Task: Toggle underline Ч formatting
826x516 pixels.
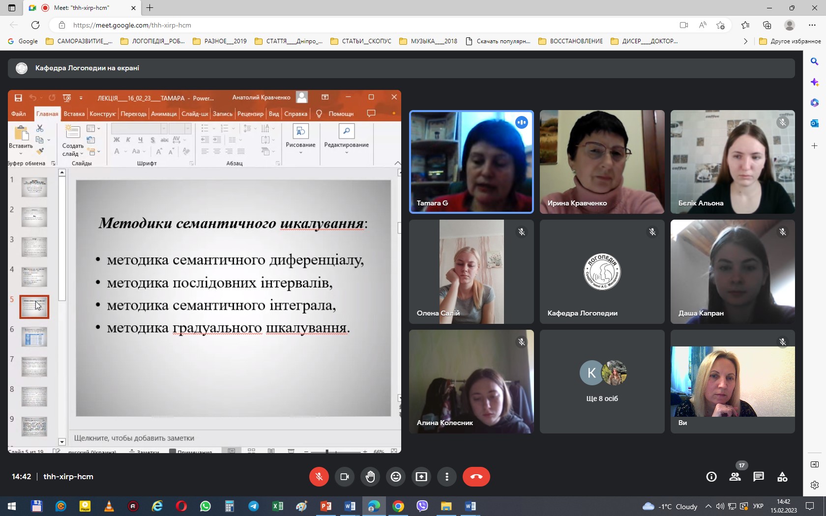Action: 140,140
